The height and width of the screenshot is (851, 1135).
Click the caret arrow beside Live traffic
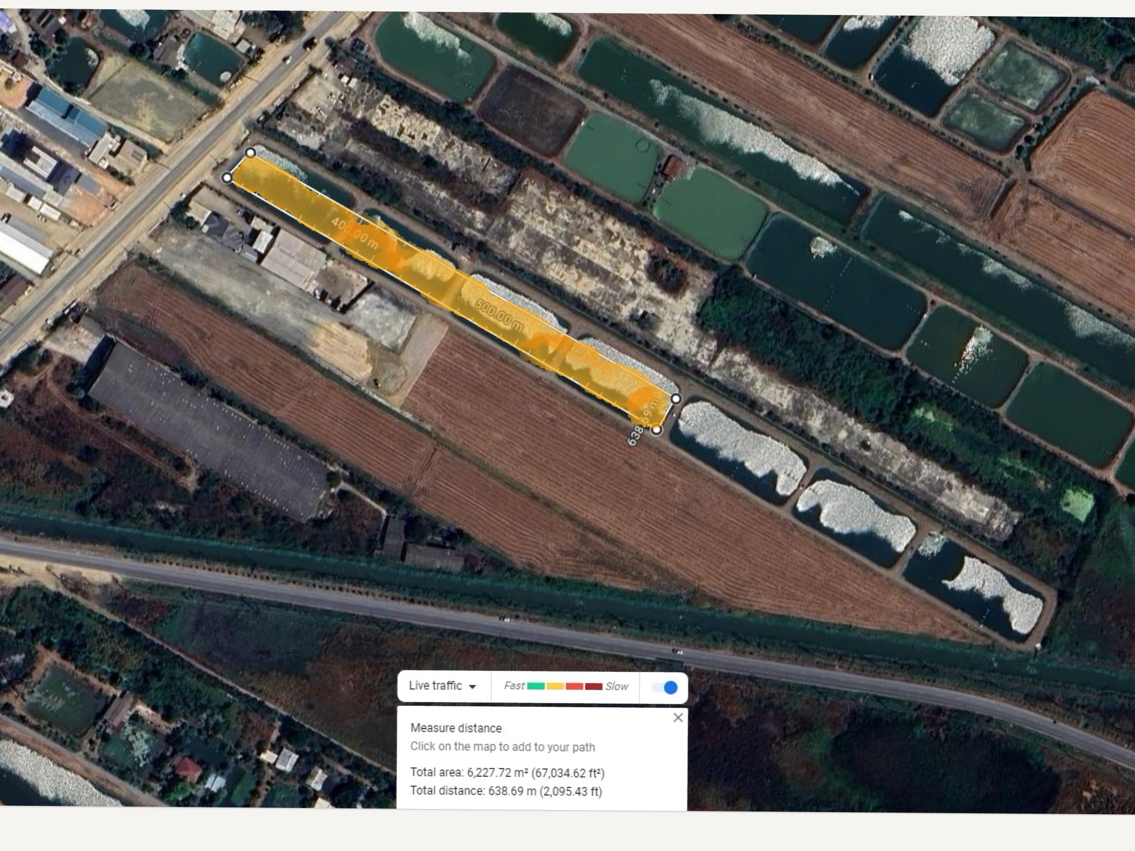coord(472,687)
